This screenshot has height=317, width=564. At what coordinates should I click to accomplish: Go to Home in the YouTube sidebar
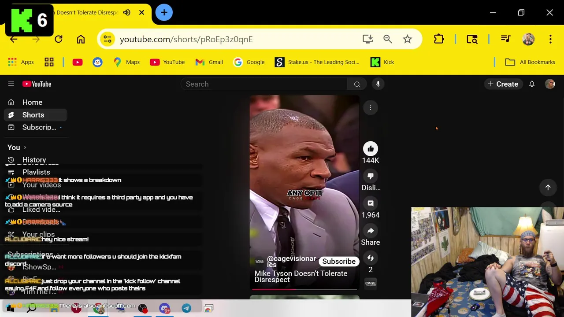(x=35, y=102)
